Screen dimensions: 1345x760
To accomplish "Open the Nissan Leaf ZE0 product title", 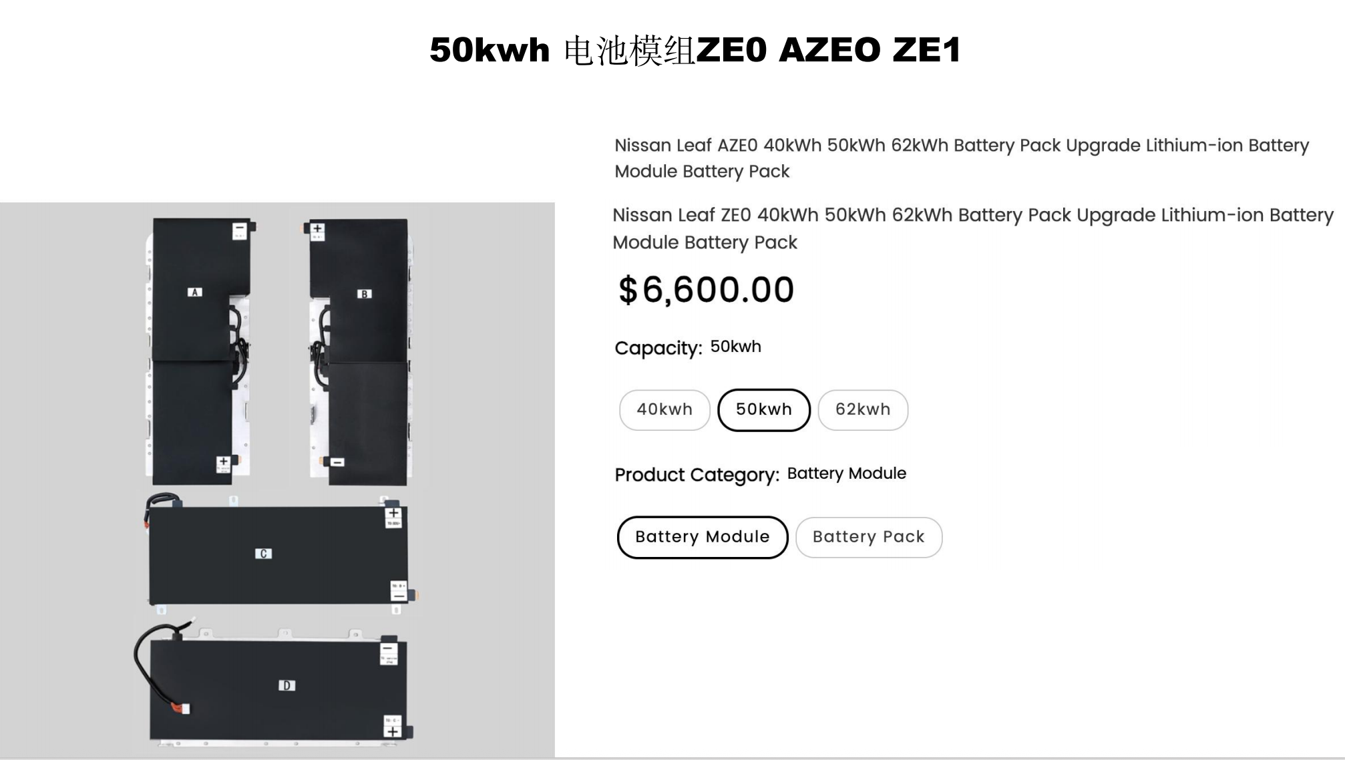I will (973, 228).
